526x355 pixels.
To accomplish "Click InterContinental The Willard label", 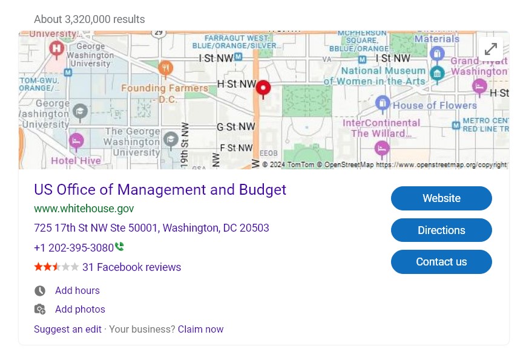I will point(381,128).
